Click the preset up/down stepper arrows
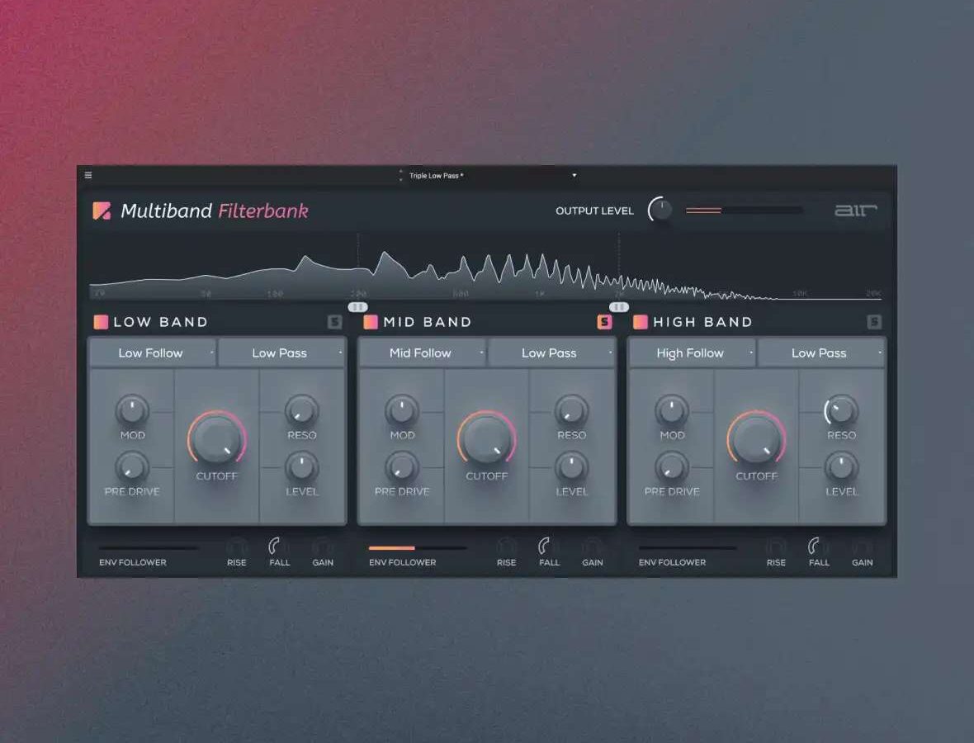This screenshot has height=743, width=974. 401,176
